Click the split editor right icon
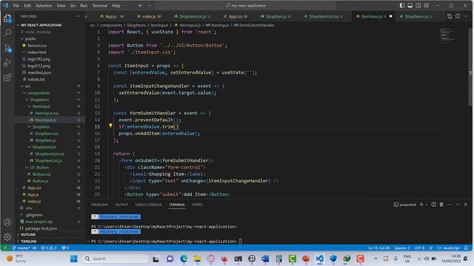 point(458,16)
